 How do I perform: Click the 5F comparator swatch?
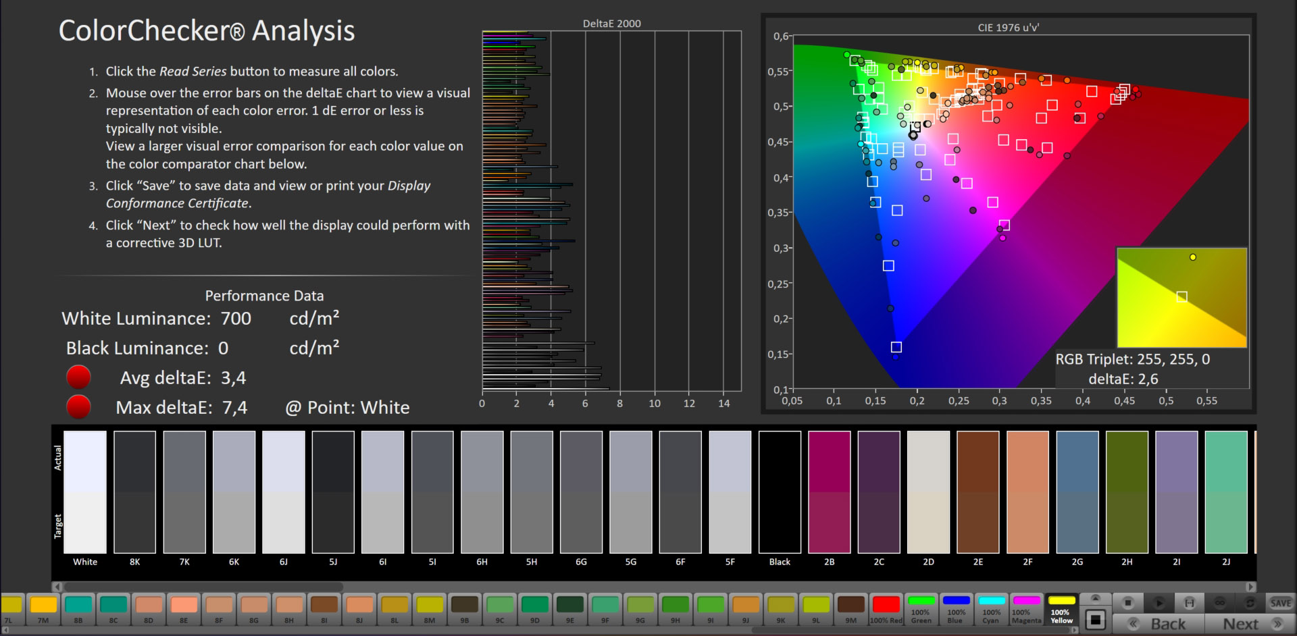(x=730, y=492)
